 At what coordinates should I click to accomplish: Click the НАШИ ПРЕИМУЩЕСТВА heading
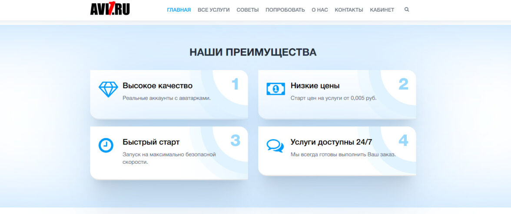click(x=253, y=52)
